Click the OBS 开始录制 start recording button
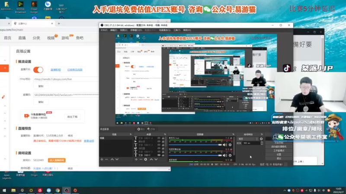The width and height of the screenshot is (346, 194). click(x=279, y=143)
